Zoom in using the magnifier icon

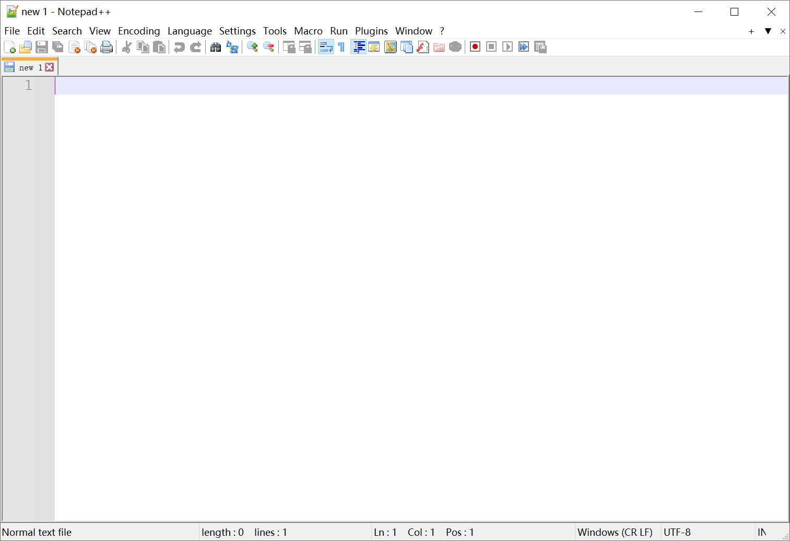pos(253,47)
